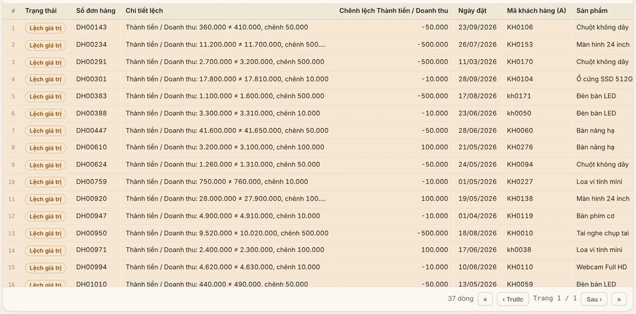Click the Sau next page button
Viewport: 636px width, 314px height.
[594, 299]
